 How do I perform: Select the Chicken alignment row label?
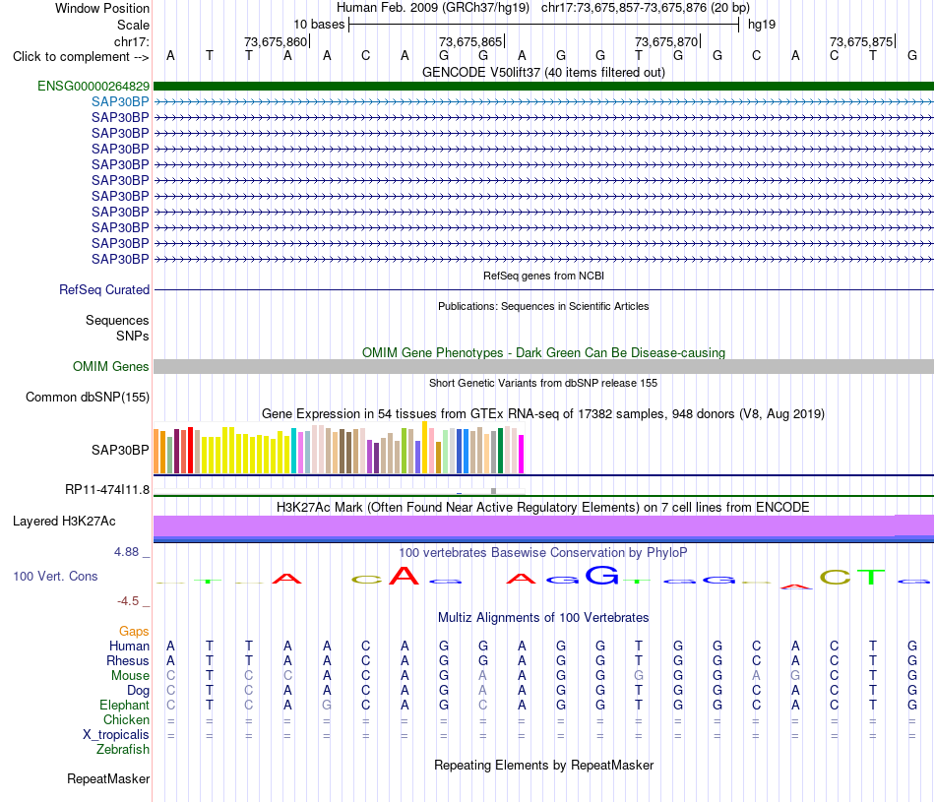tap(126, 719)
